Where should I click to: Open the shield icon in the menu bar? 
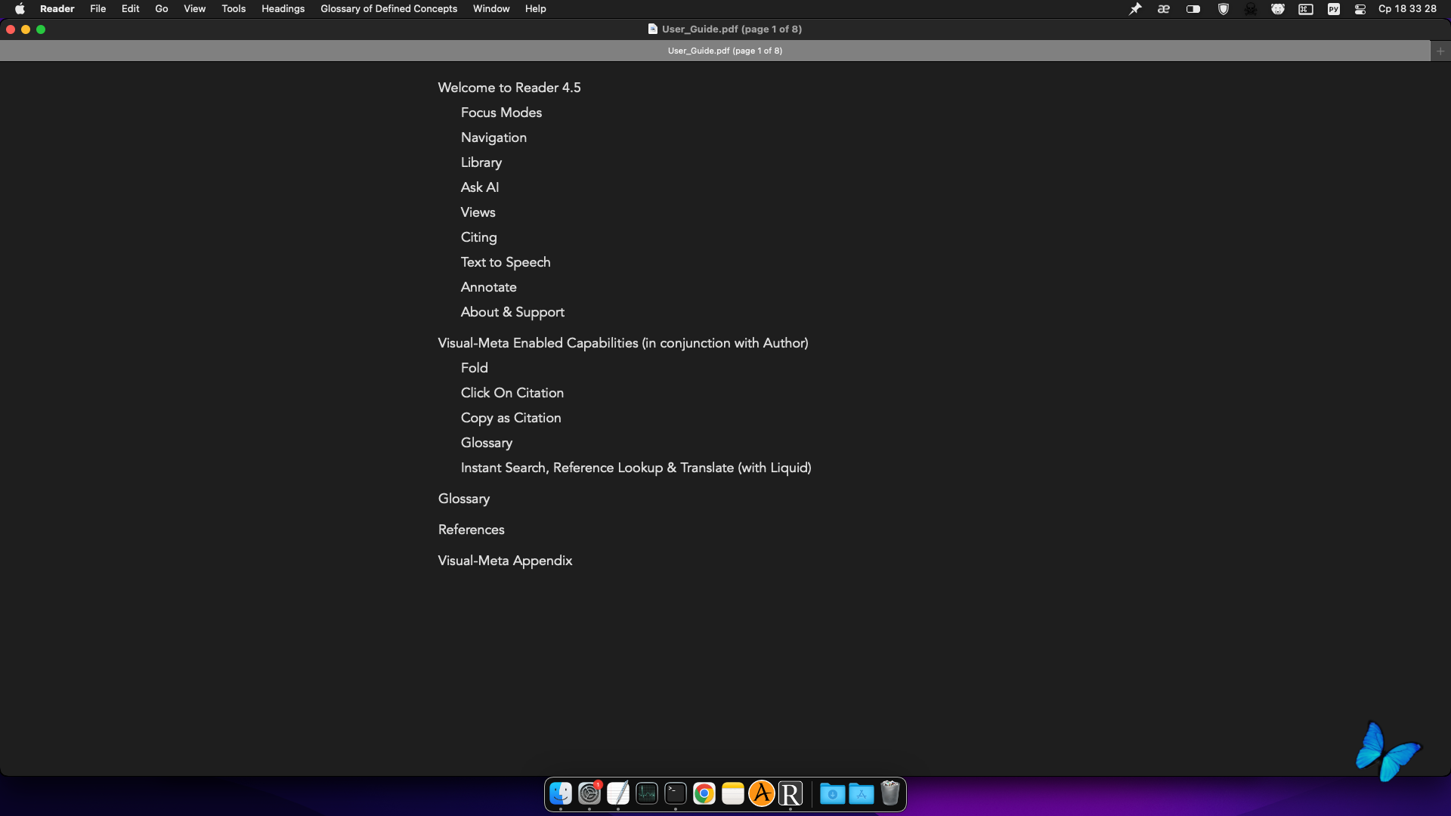[x=1223, y=9]
